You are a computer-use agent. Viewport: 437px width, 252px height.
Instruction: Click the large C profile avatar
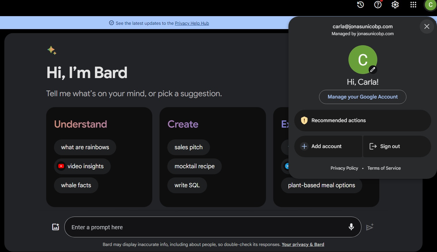point(363,60)
